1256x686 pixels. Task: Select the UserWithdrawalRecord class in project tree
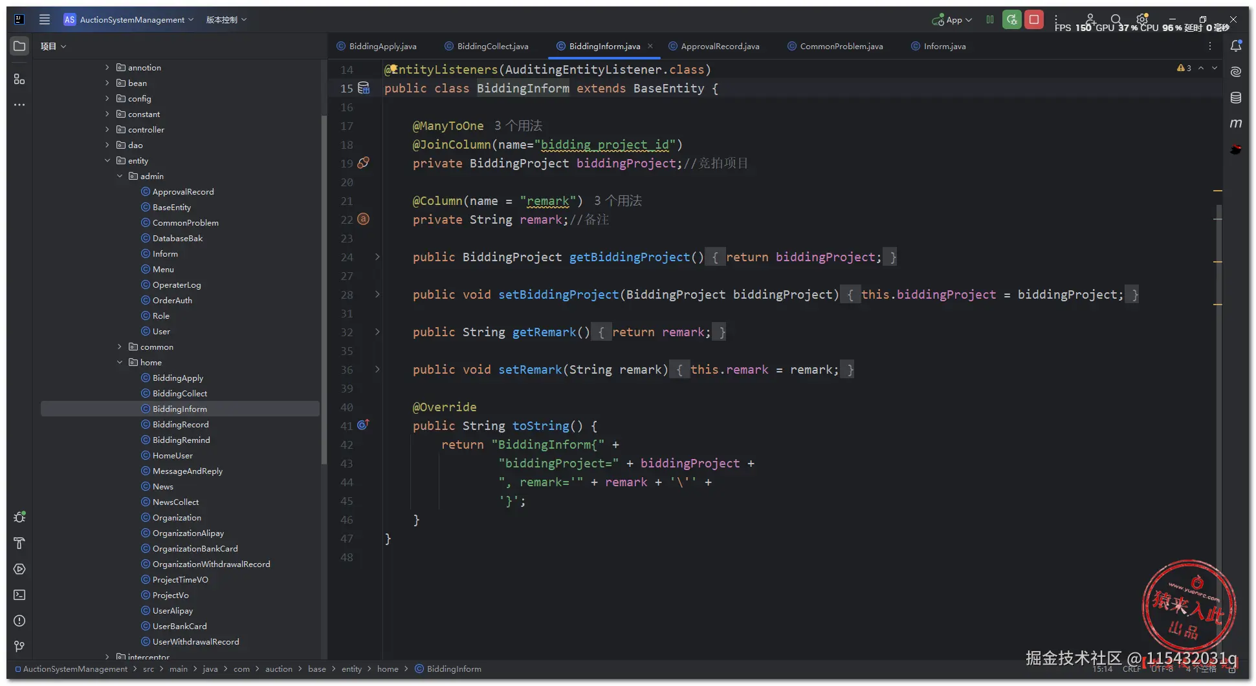point(195,641)
